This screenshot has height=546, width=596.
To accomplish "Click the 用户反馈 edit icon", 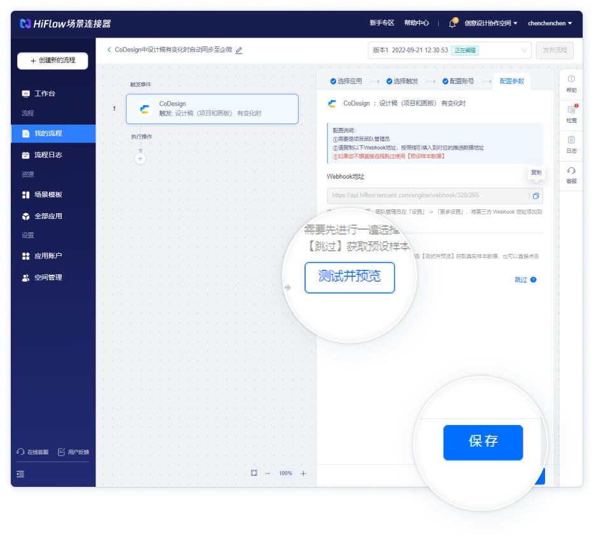I will click(61, 452).
